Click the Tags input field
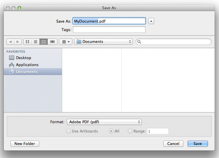Viewport: 219px width, 158px height. (x=109, y=30)
